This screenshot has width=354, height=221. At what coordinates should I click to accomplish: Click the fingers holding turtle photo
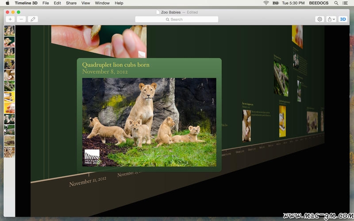click(x=99, y=41)
